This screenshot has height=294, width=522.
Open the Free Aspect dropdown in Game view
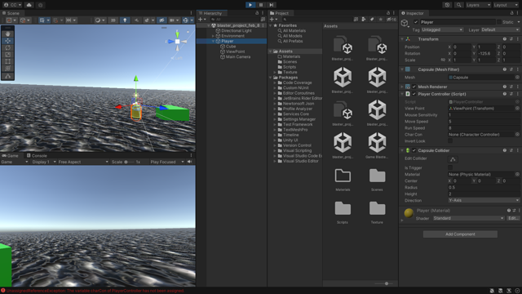point(83,162)
